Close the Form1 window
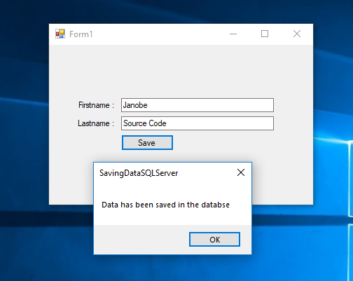Image resolution: width=353 pixels, height=281 pixels. click(x=297, y=34)
